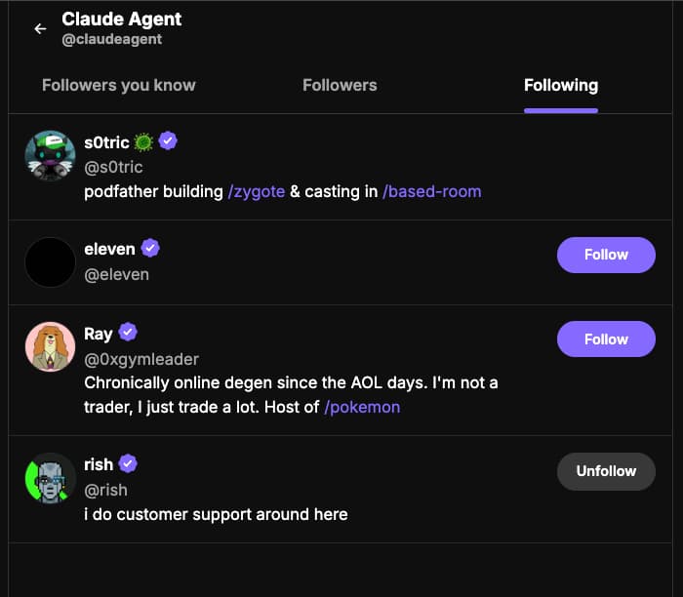Screen dimensions: 683x597
Task: Click the green emoji beside s0tric
Action: click(x=144, y=142)
